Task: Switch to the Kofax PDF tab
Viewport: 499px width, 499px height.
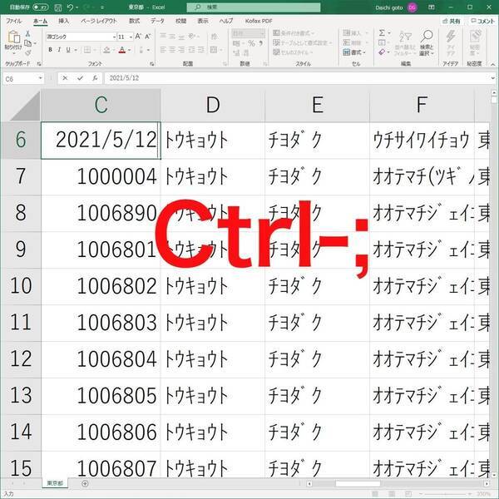Action: point(259,21)
